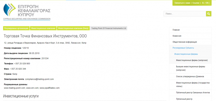Open the Ссылки top link
Screen dimensions: 216x101
point(196,3)
